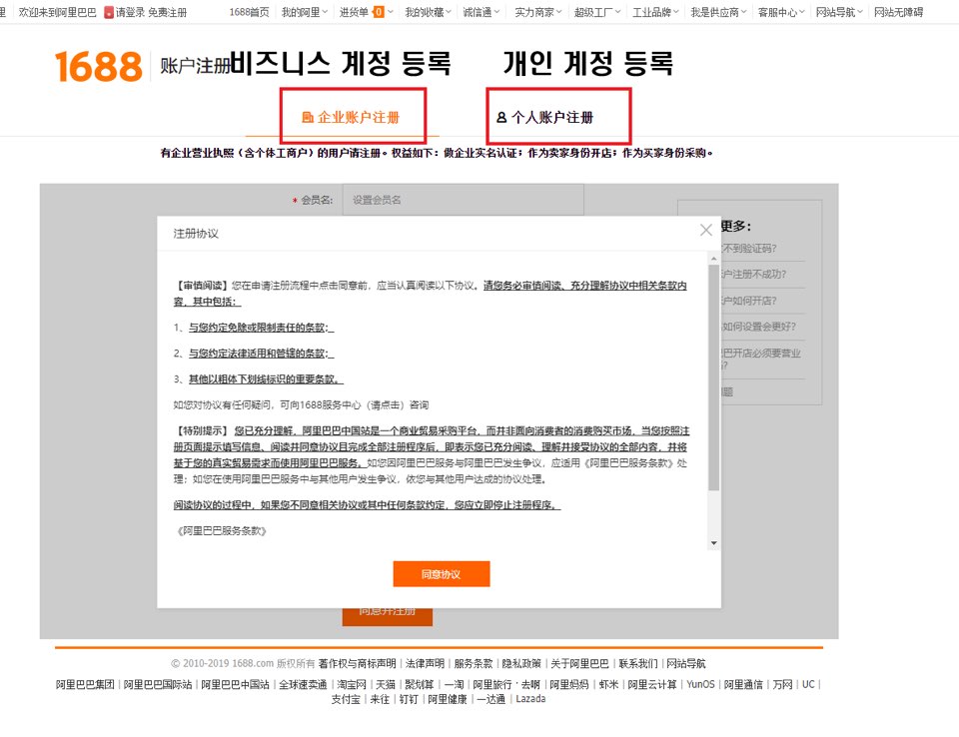Open the 1688首页 link in top bar

[249, 12]
